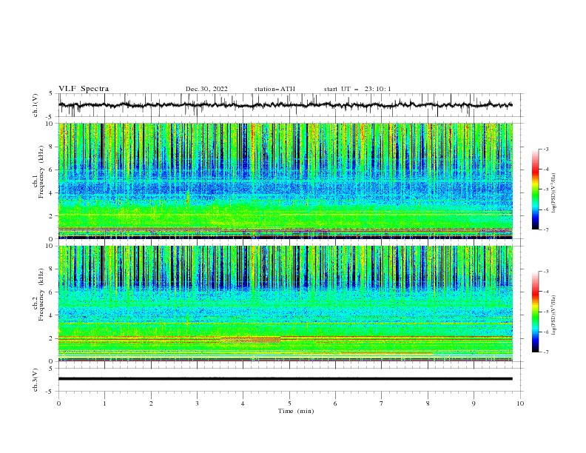Click the "1" minute time axis label
The width and height of the screenshot is (586, 453).
click(104, 403)
